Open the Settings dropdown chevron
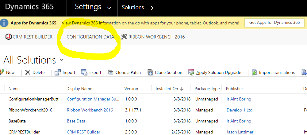This screenshot has height=135, width=307. 109,8
